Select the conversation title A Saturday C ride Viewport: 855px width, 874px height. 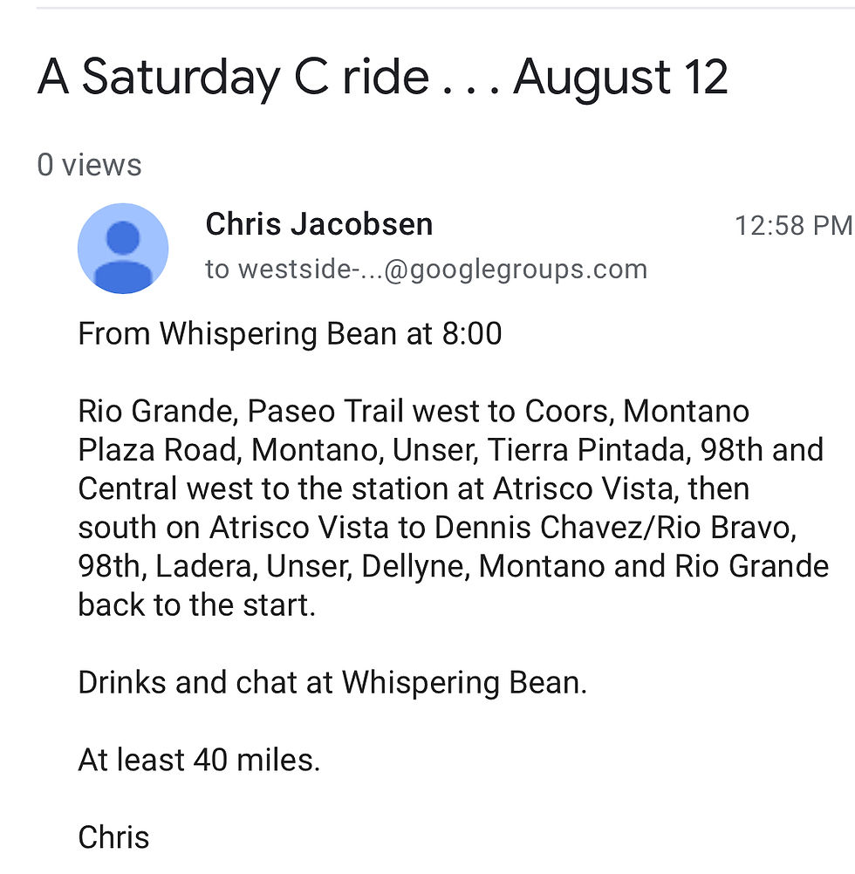233,78
